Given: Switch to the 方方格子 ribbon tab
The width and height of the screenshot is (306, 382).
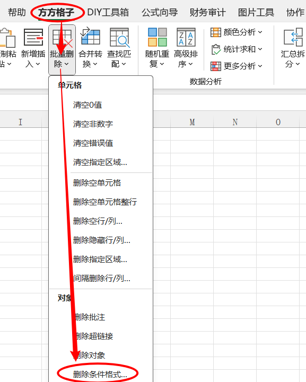Looking at the screenshot, I should coord(56,12).
